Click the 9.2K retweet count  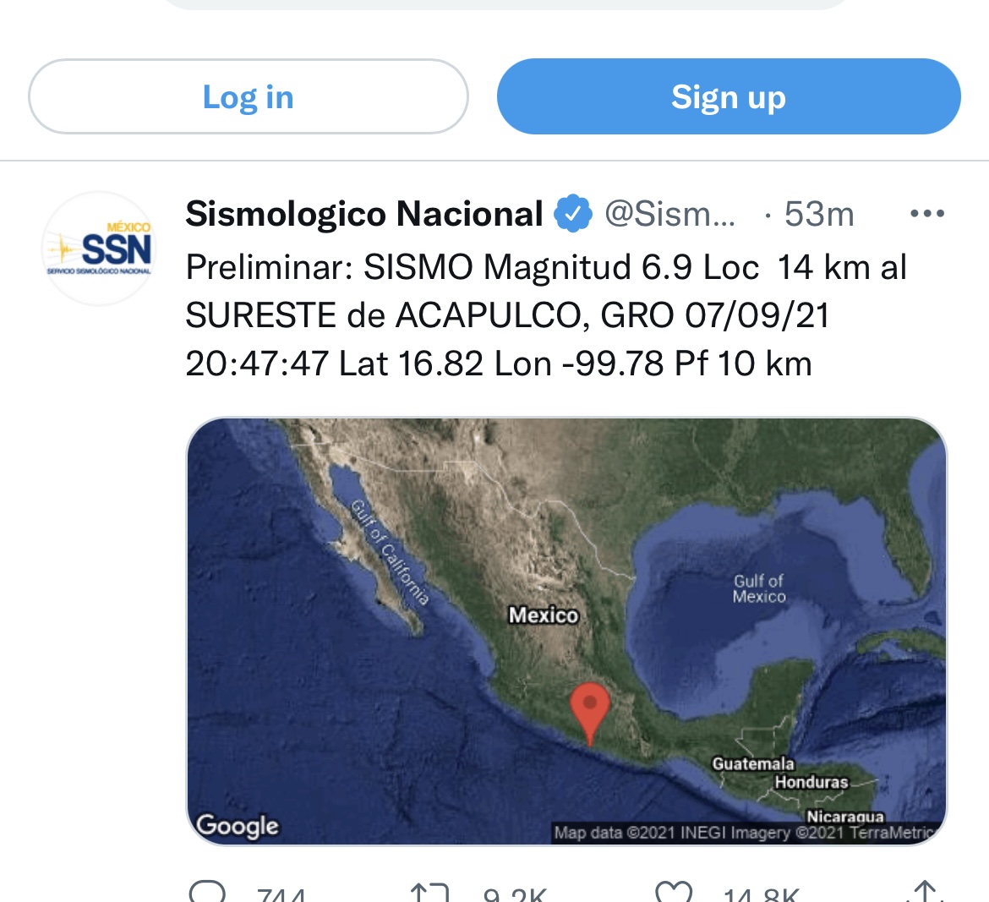(516, 895)
